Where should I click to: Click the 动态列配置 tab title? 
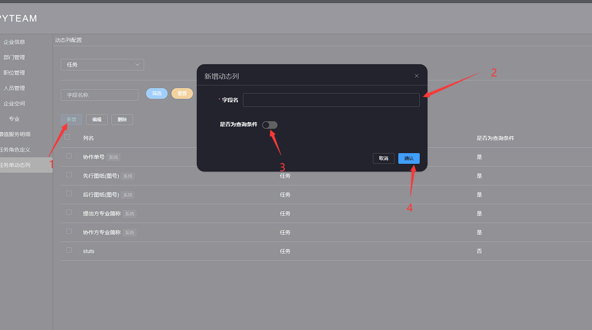(68, 40)
